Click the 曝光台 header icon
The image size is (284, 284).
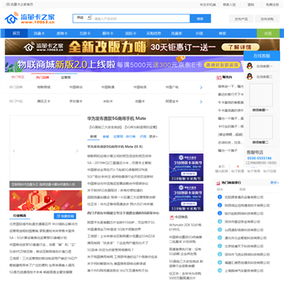tap(219, 77)
